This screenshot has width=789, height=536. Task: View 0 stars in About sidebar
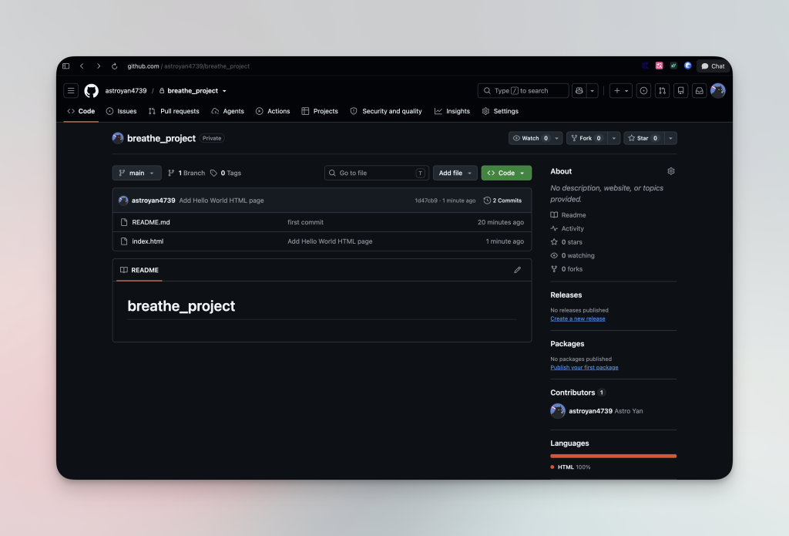[566, 242]
